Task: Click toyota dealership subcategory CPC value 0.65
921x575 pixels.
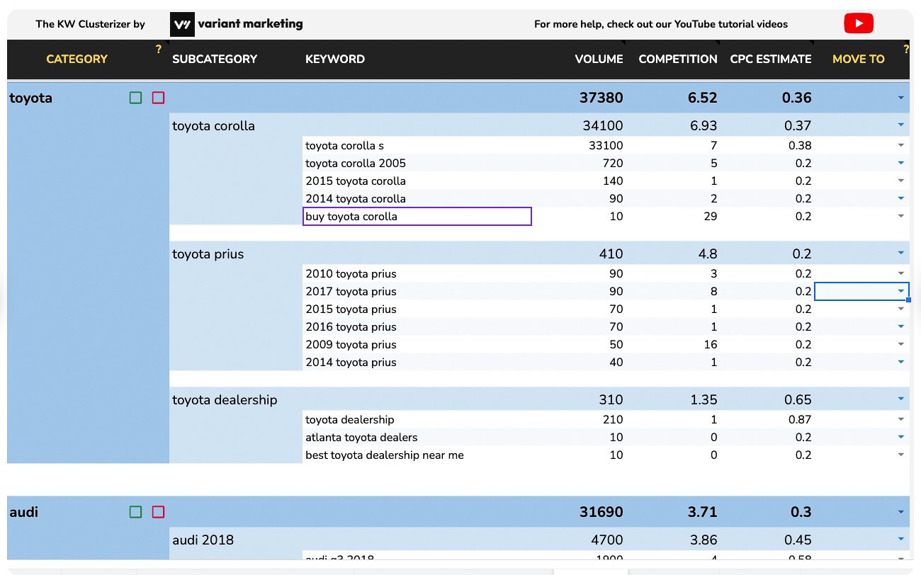Action: pos(798,399)
